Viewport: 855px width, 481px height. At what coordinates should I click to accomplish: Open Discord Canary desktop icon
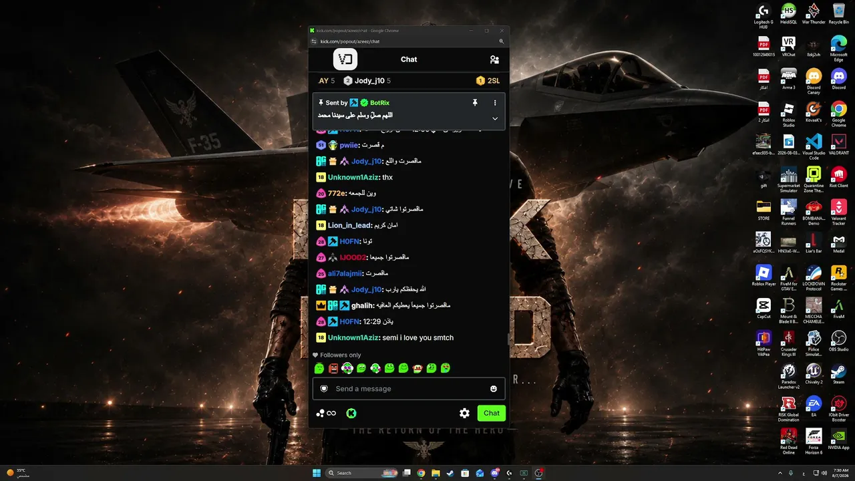coord(814,82)
